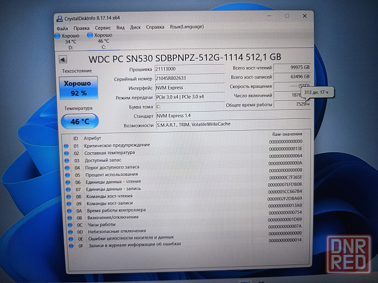Click the features field S.M.A.R.T., TRIM
378x283 pixels.
233,125
